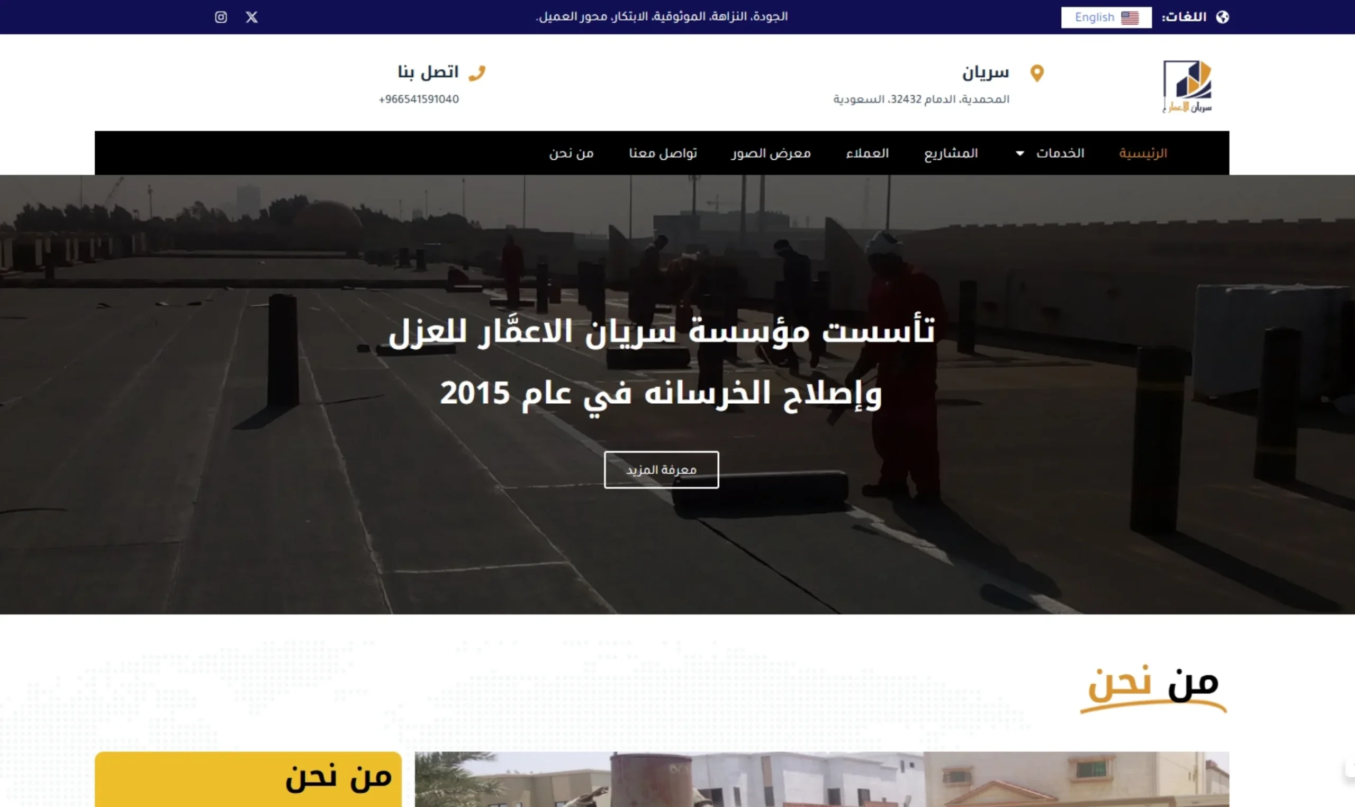Open the من نحن menu item
This screenshot has width=1355, height=807.
click(x=571, y=153)
